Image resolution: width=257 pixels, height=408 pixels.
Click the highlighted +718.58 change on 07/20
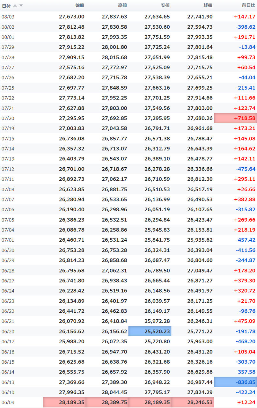pyautogui.click(x=235, y=118)
